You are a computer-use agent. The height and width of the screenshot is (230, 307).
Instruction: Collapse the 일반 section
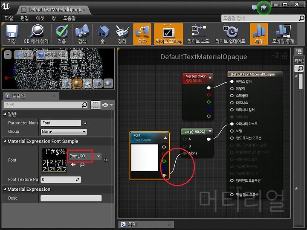[5, 114]
